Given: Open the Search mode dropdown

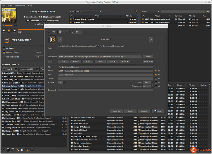Looking at the screenshot, I should coord(151,11).
